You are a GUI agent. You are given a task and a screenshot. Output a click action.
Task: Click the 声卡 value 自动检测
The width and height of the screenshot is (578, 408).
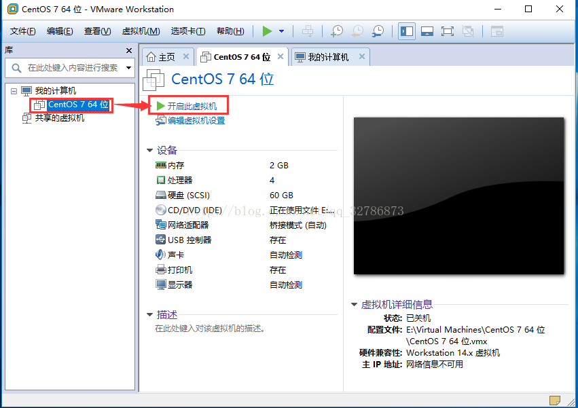tap(286, 255)
